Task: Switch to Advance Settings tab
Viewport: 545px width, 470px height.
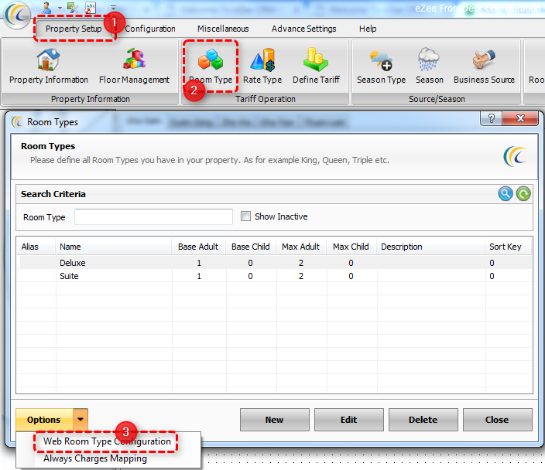Action: click(x=303, y=29)
